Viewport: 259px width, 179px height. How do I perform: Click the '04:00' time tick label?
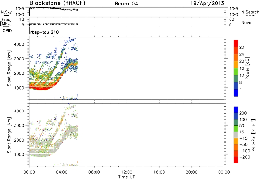[62, 172]
